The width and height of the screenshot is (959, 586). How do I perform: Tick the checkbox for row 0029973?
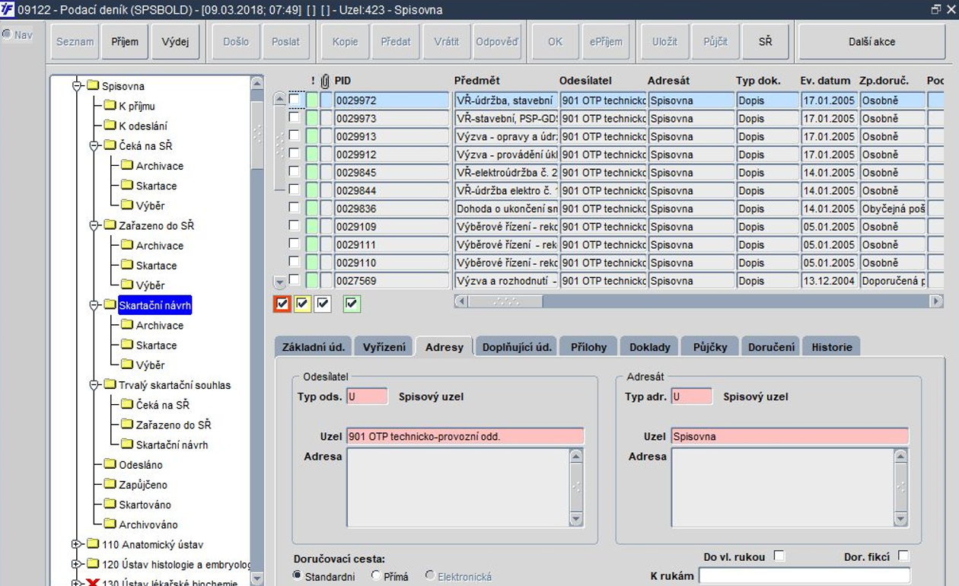[294, 118]
